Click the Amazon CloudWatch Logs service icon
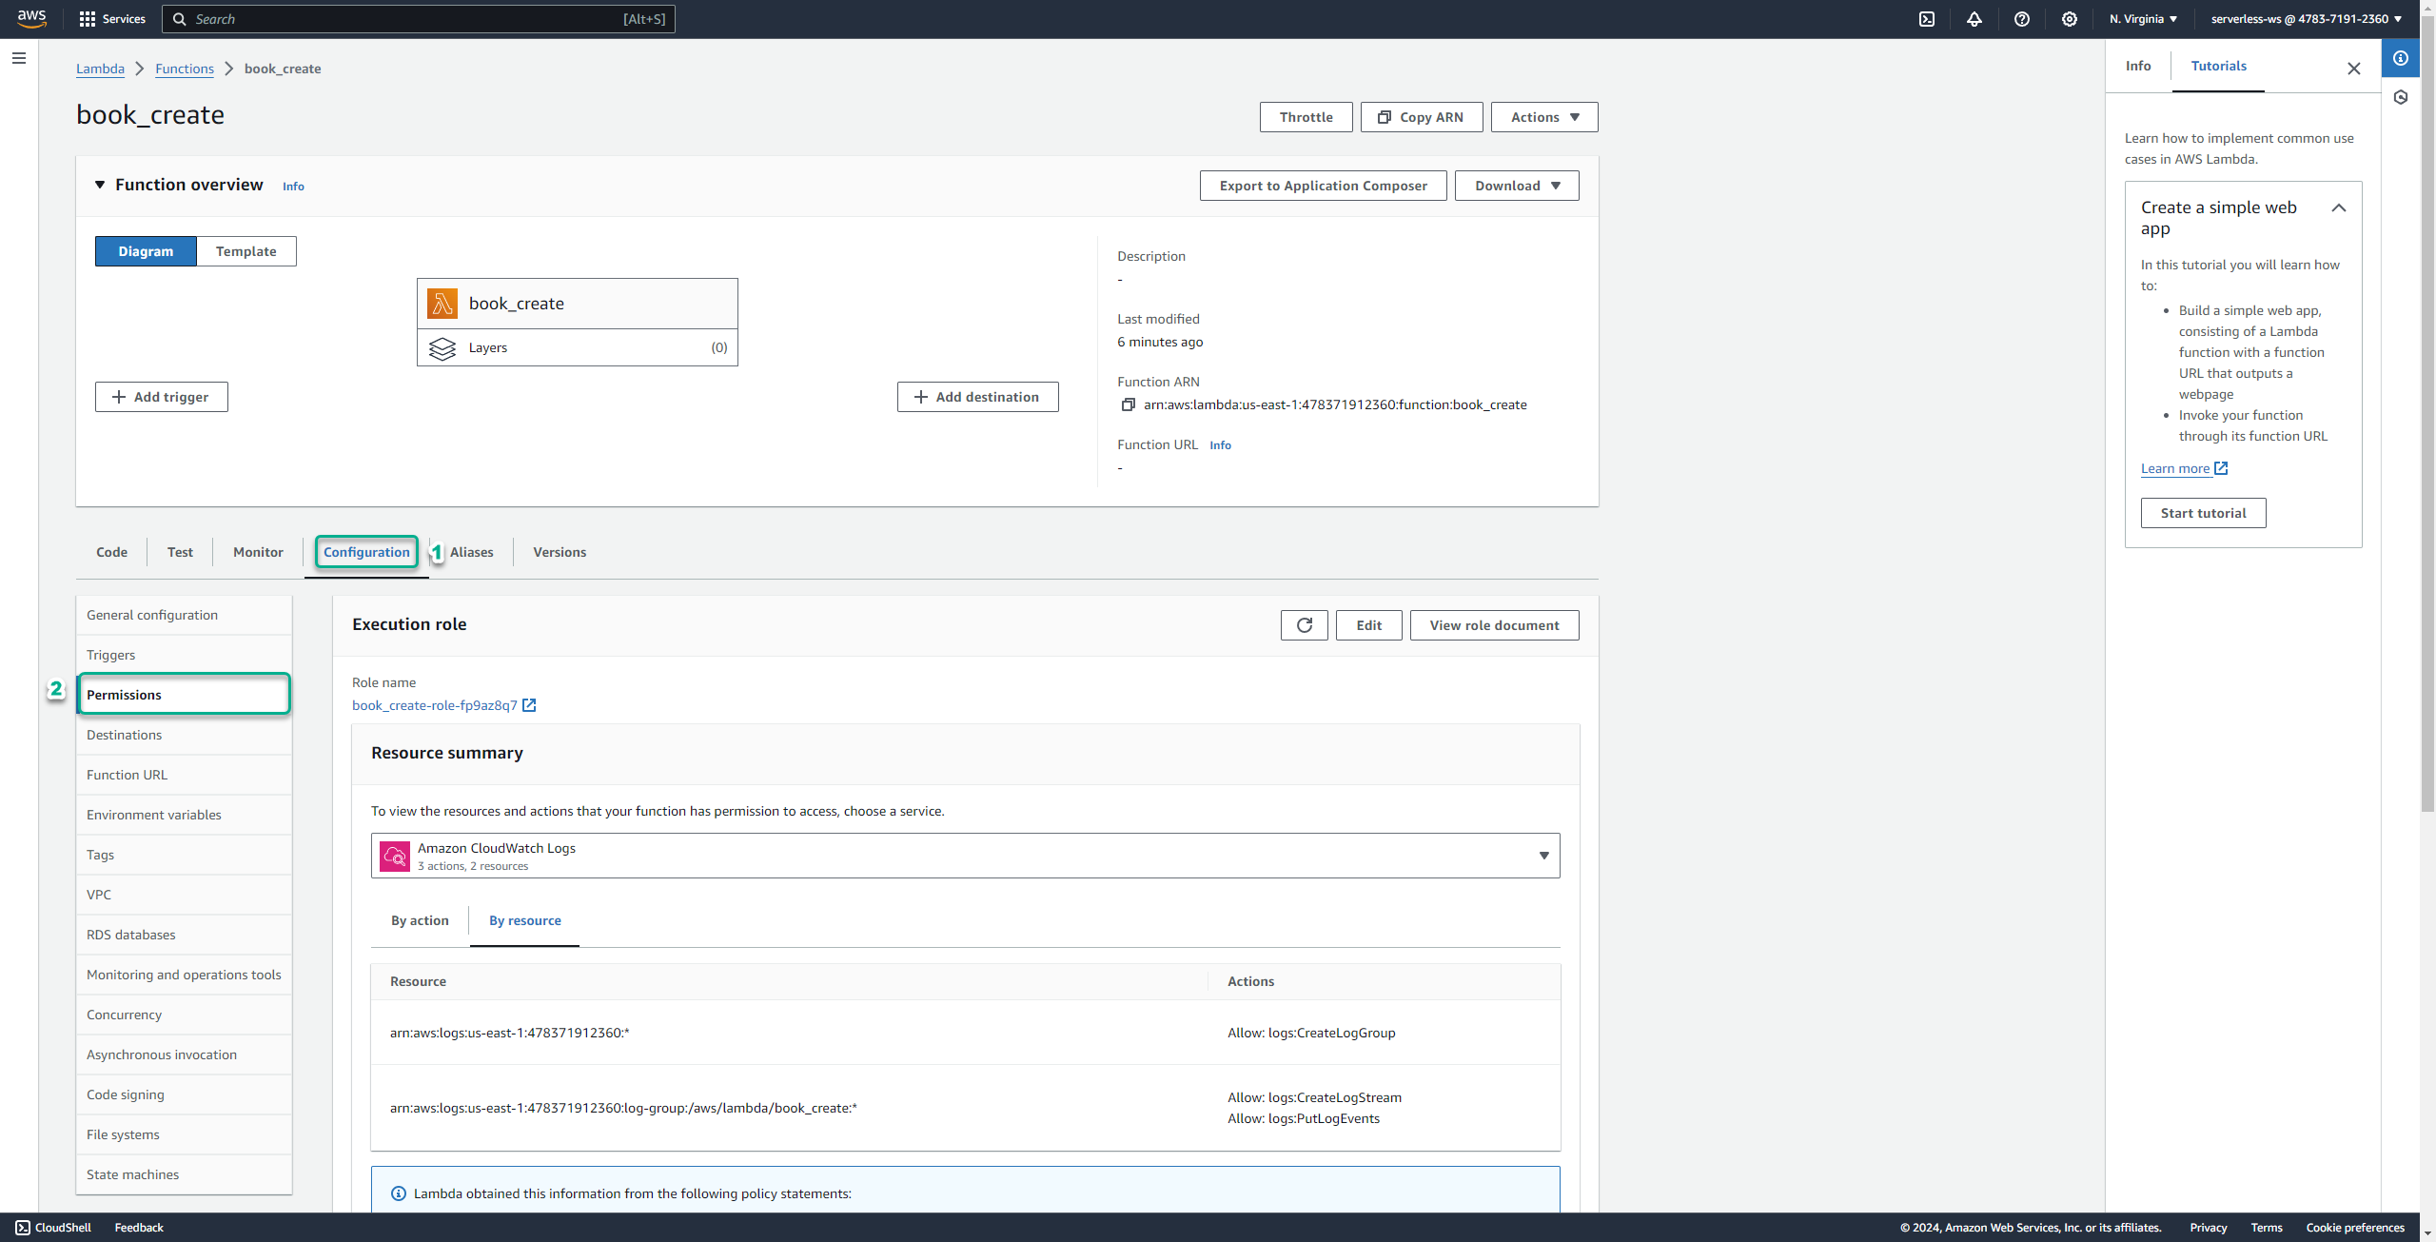This screenshot has height=1242, width=2436. (x=395, y=856)
